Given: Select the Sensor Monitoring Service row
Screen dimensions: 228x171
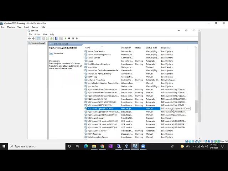Looking at the screenshot, I should (137, 55).
